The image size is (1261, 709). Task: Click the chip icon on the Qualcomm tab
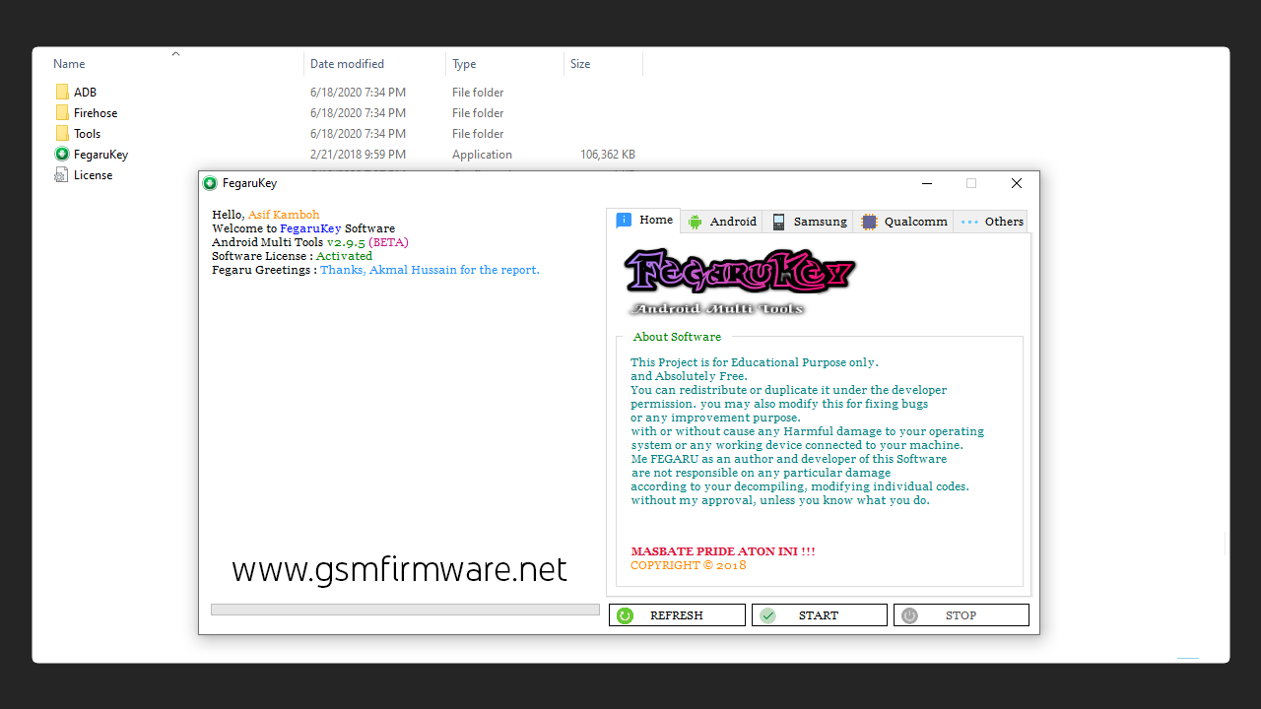pyautogui.click(x=868, y=221)
